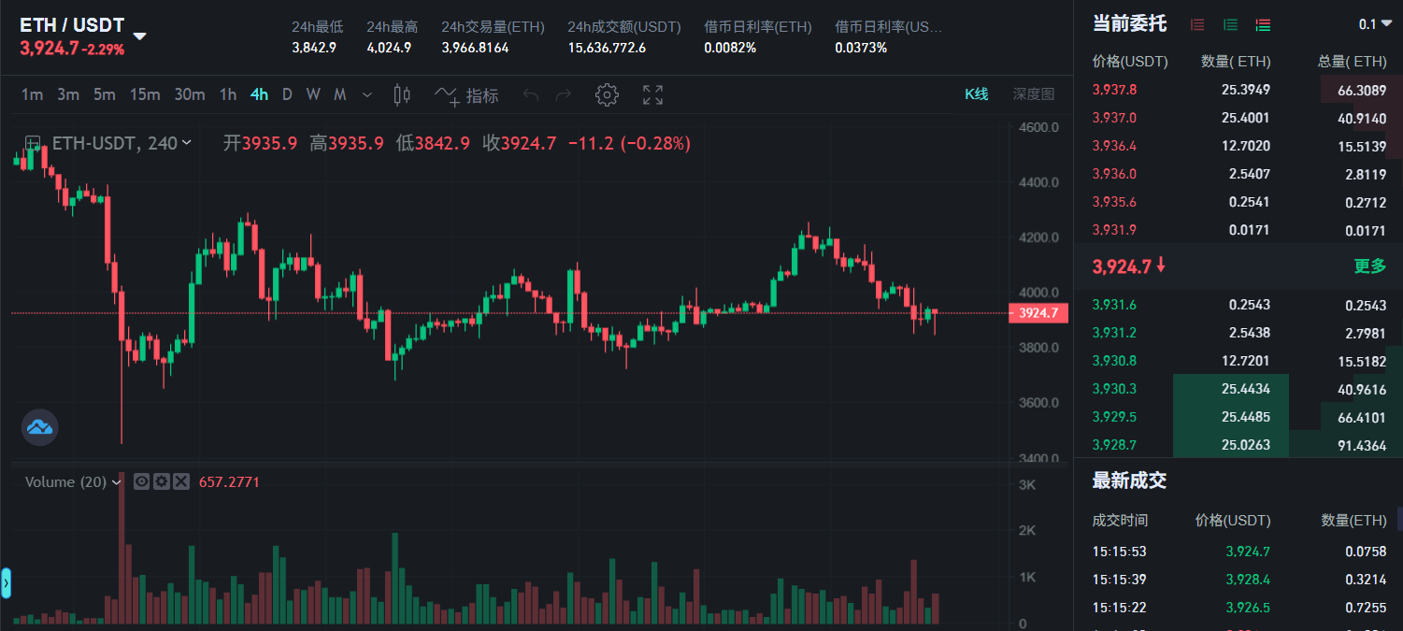Select the 1h timeframe
1403x631 pixels.
coord(227,94)
